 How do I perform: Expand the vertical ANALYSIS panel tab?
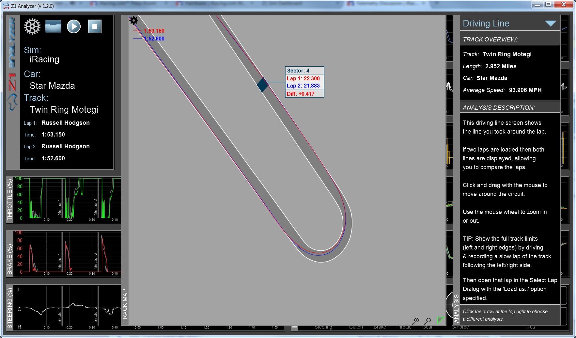coord(456,307)
